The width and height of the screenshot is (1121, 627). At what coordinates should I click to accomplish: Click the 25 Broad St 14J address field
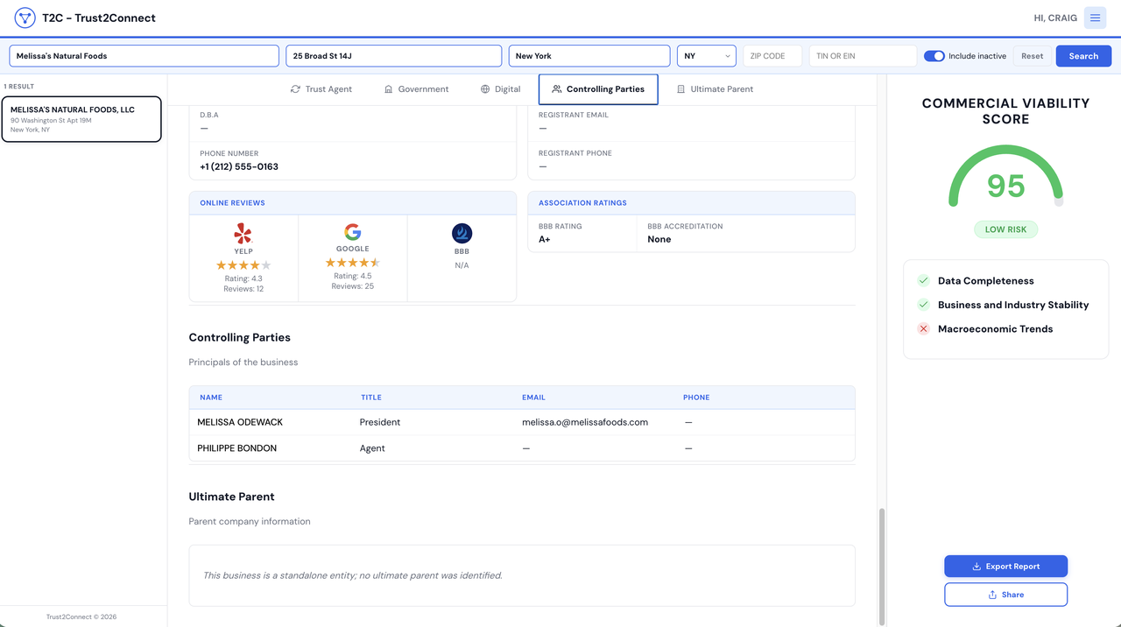pyautogui.click(x=394, y=56)
